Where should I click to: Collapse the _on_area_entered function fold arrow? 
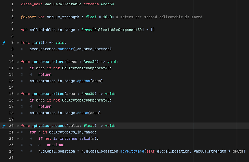tap(18, 62)
